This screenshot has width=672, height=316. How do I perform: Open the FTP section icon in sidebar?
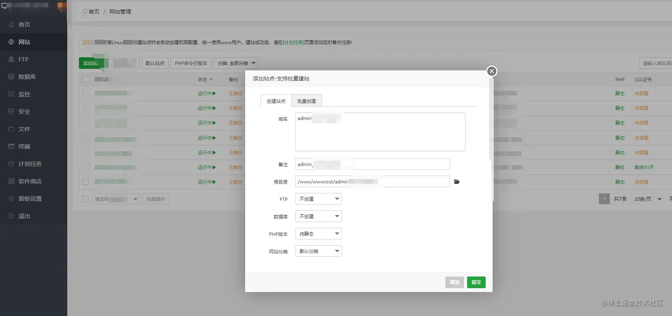click(11, 59)
